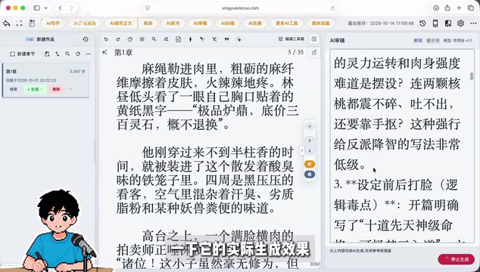
Task: Open the AI纠错 tool
Action: point(227,23)
